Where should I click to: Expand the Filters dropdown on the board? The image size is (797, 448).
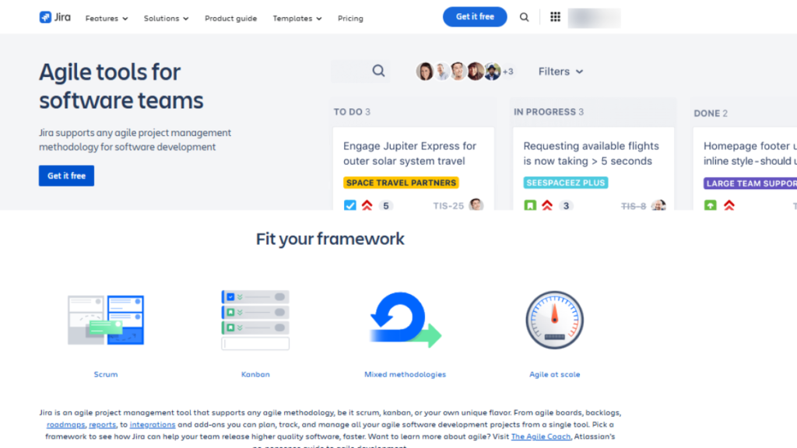point(560,71)
